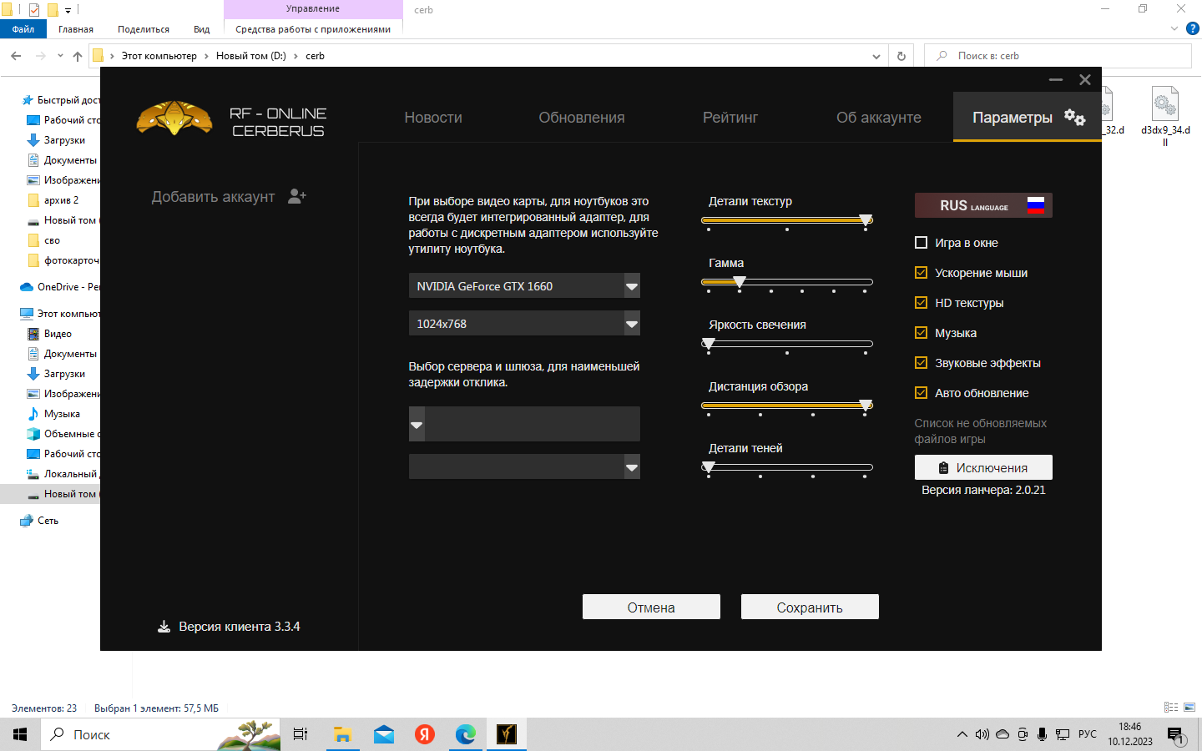1202x751 pixels.
Task: Click the Отмена button
Action: coord(651,607)
